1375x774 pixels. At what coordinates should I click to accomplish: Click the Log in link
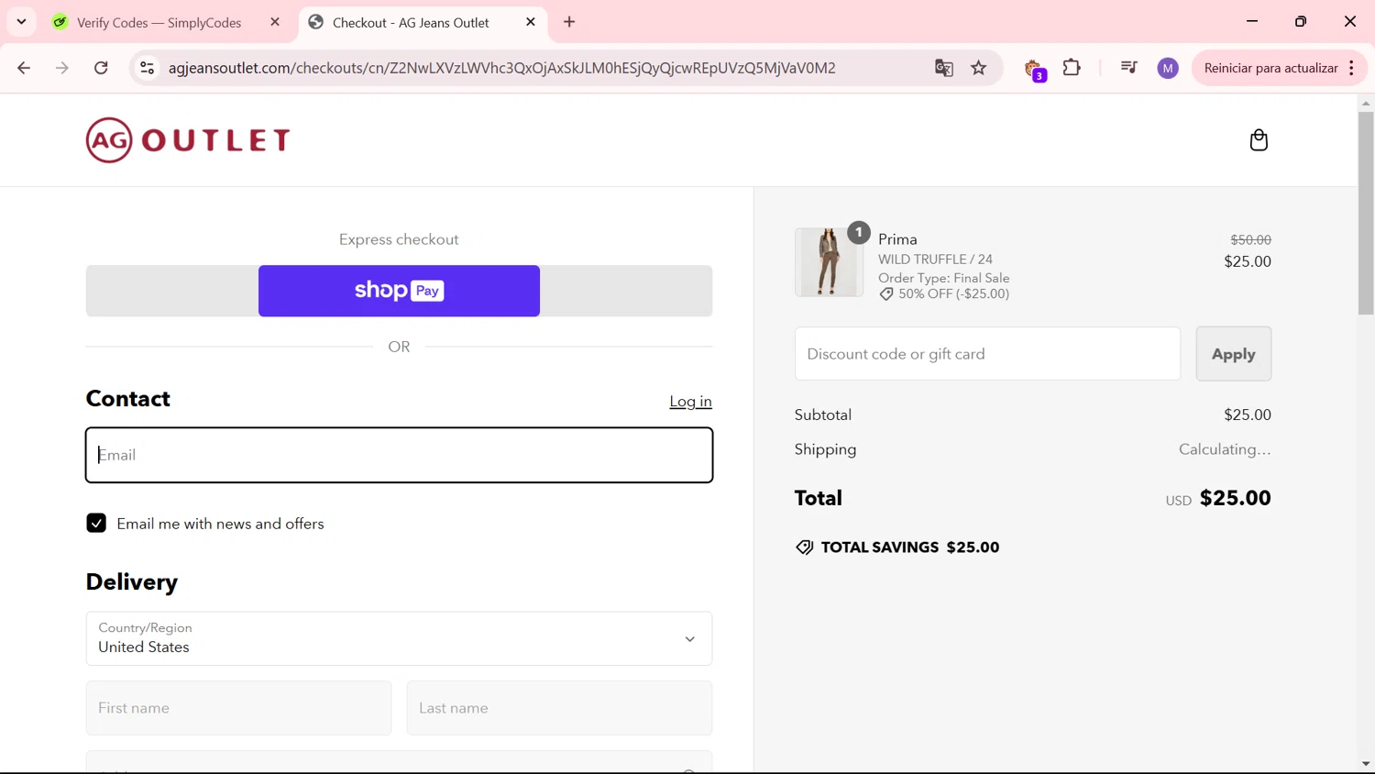click(690, 402)
